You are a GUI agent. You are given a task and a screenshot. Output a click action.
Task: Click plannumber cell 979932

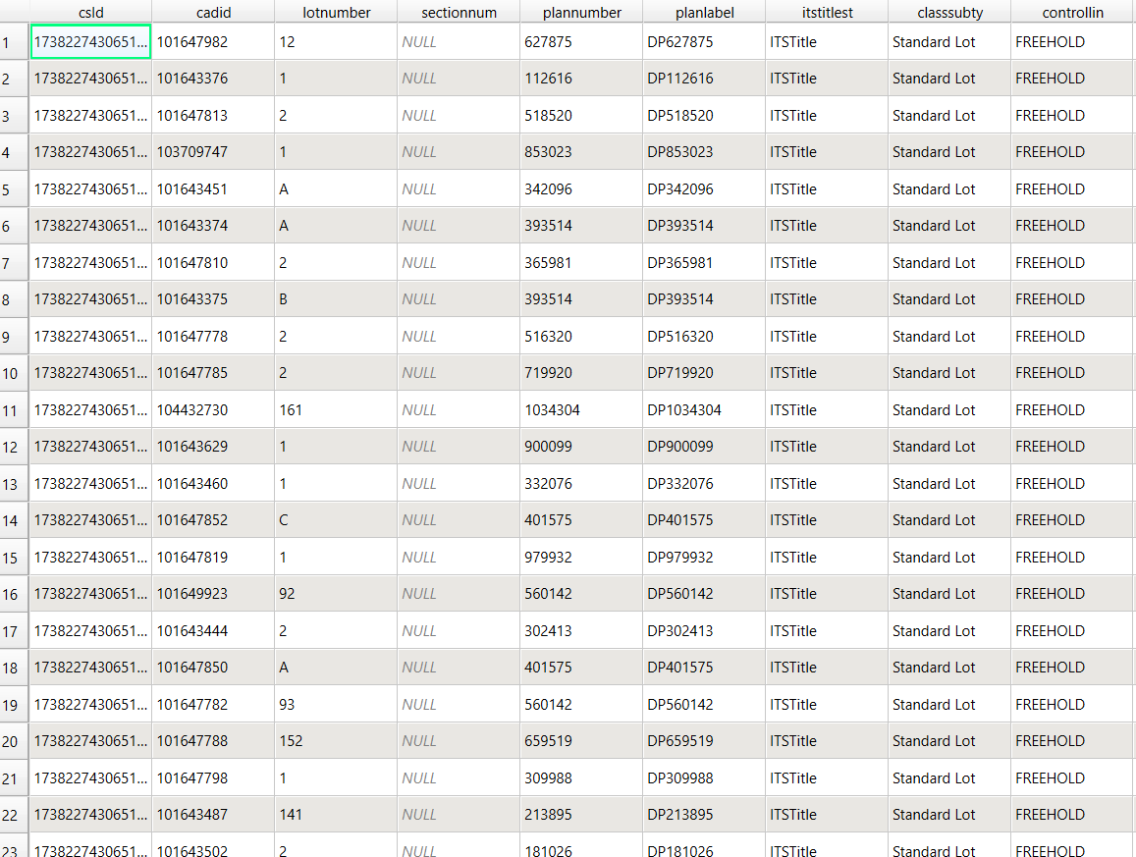[582, 557]
